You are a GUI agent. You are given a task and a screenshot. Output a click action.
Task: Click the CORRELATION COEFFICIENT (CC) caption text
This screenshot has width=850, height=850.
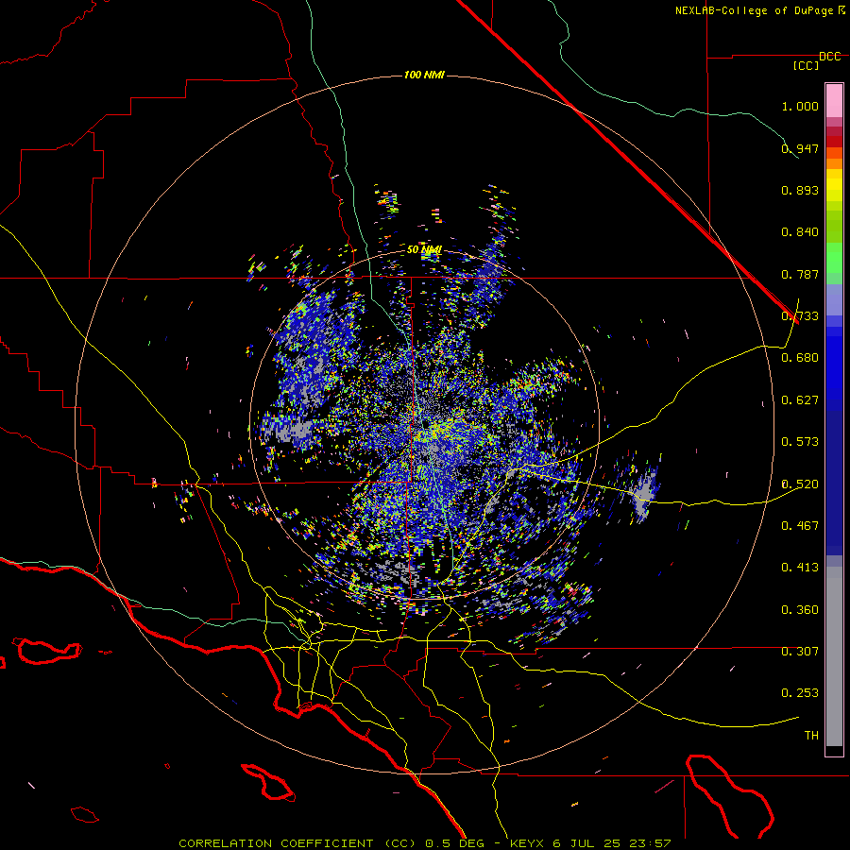296,843
